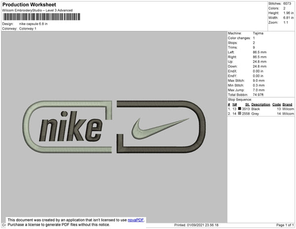Screen dimensions: 296x229
Task: Click stitch count 3513 in Black row
Action: click(x=246, y=109)
